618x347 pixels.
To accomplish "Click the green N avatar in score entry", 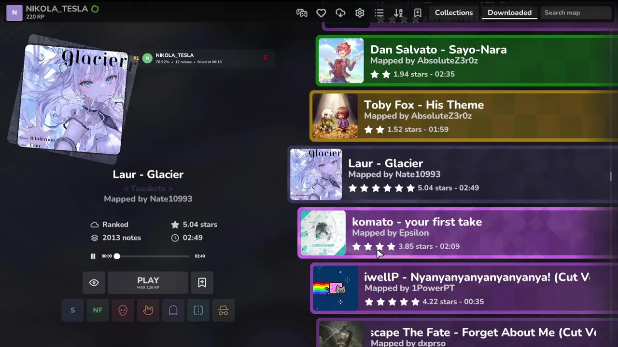I will 147,58.
